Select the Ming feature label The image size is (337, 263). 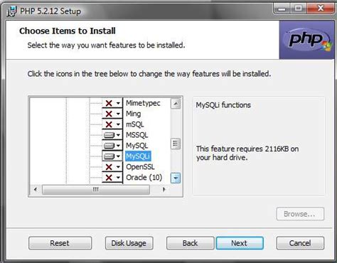click(x=133, y=114)
